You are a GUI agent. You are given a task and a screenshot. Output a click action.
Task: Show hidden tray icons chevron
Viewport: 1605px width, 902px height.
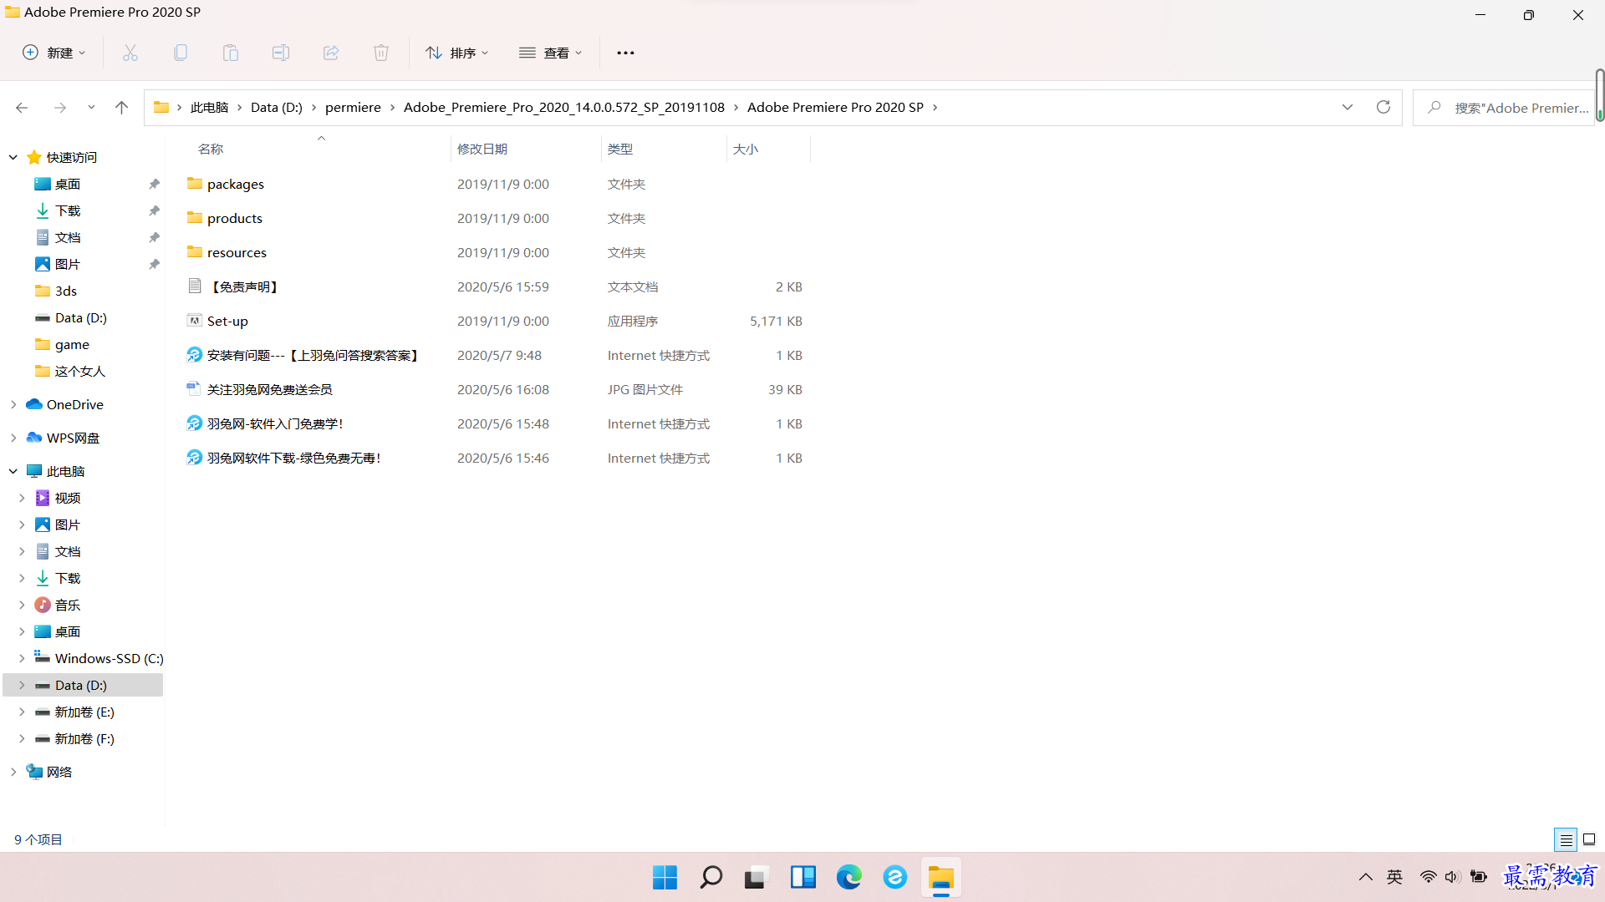tap(1366, 877)
